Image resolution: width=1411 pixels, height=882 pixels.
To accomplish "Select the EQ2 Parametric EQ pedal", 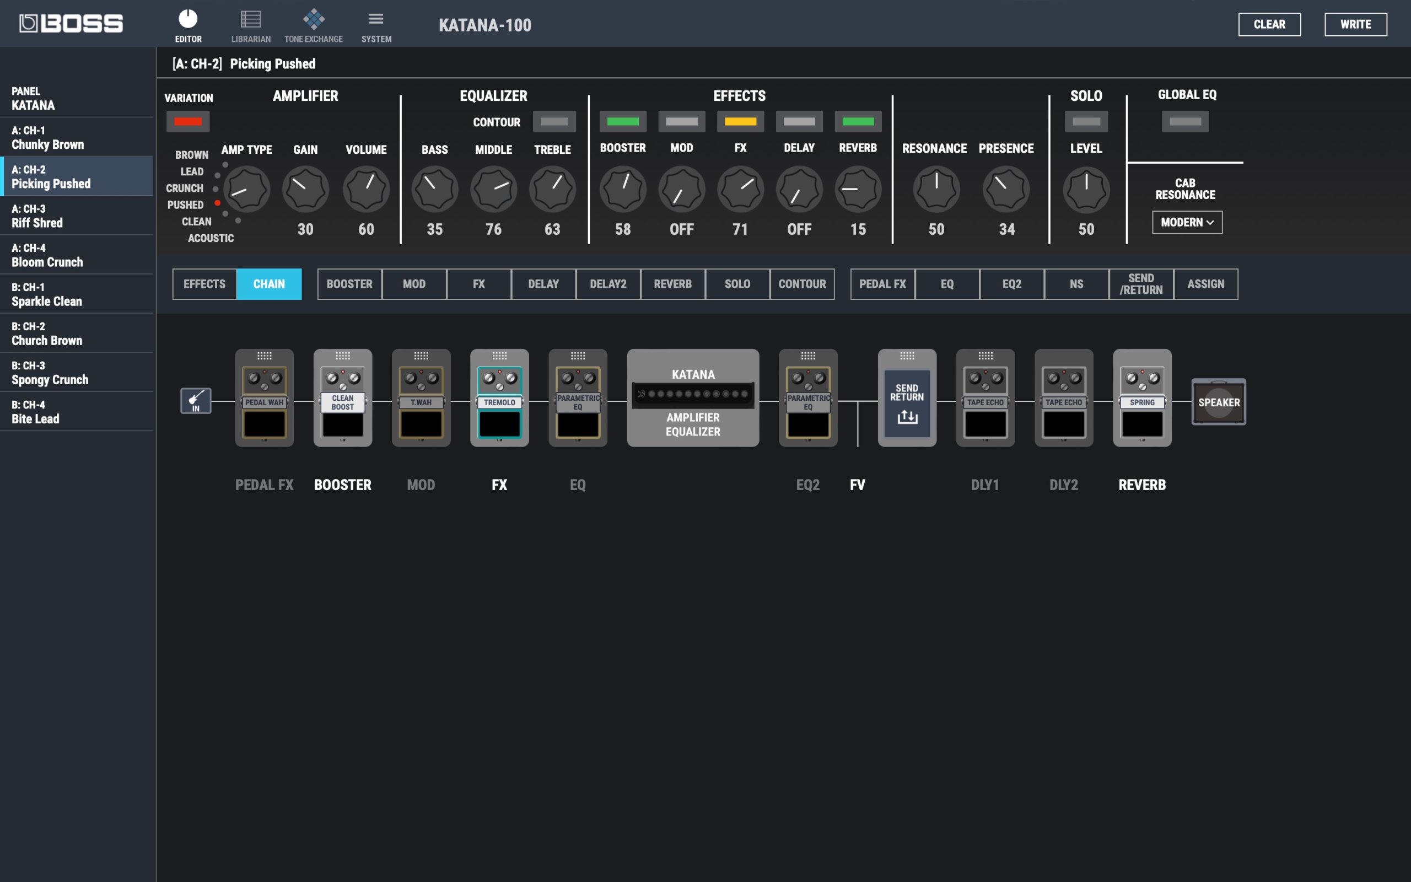I will (x=808, y=398).
